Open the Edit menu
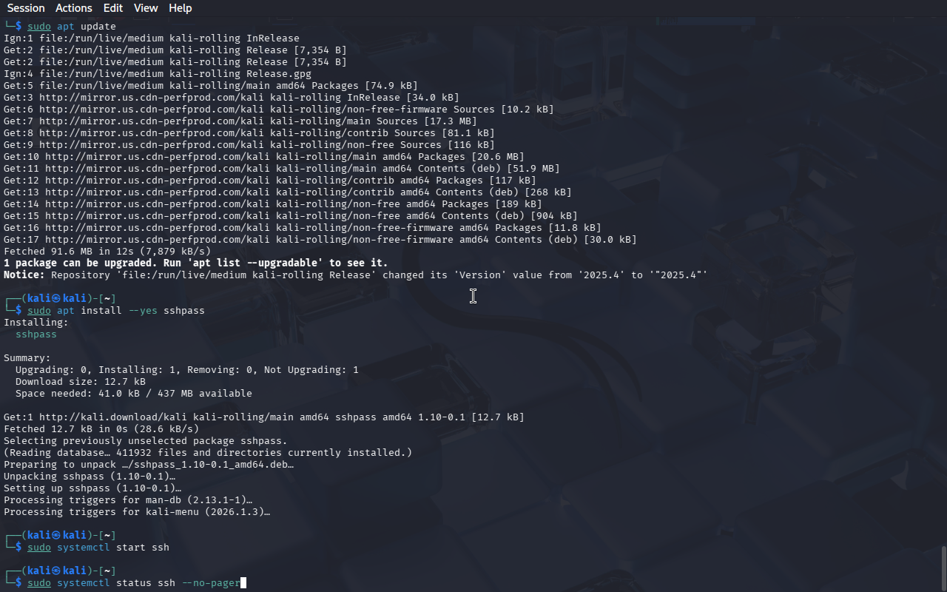Image resolution: width=947 pixels, height=592 pixels. (x=113, y=8)
